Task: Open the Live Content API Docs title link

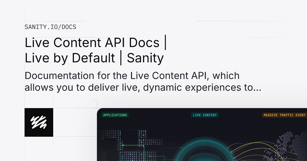Action: click(95, 42)
